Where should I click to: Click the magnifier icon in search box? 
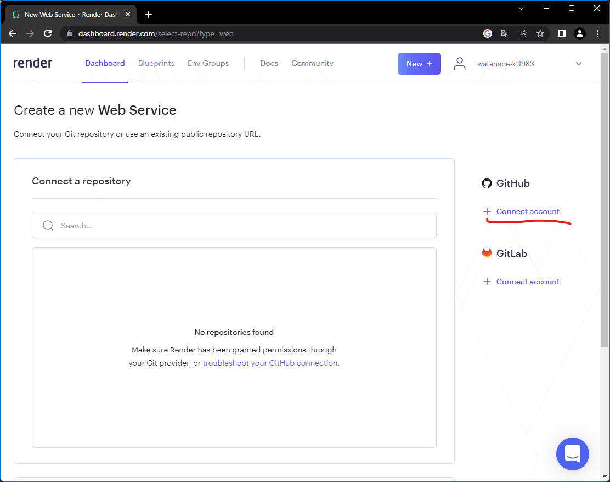pyautogui.click(x=48, y=226)
